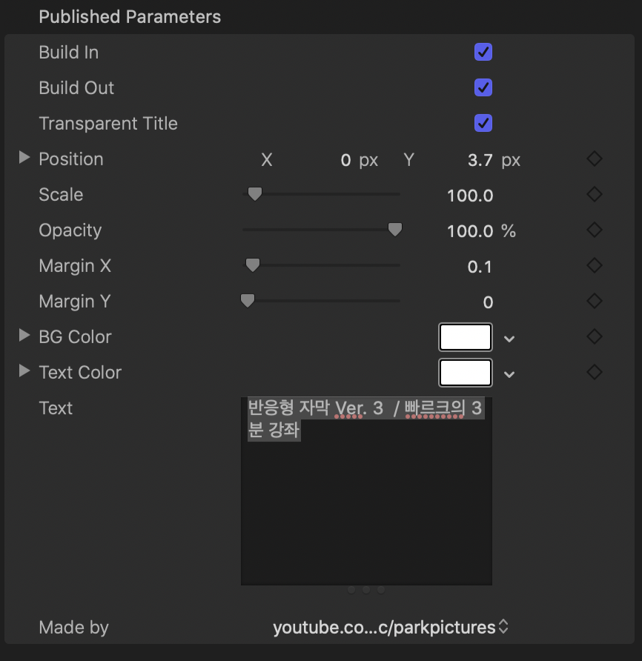Click the Scale value 100.0

pyautogui.click(x=470, y=196)
